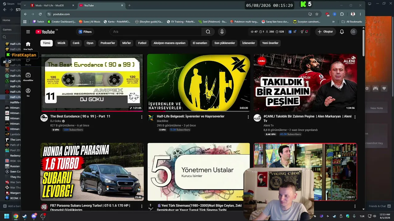Screen dimensions: 394x221
Task: Open the DJ Goku channel avatar
Action: click(x=44, y=118)
